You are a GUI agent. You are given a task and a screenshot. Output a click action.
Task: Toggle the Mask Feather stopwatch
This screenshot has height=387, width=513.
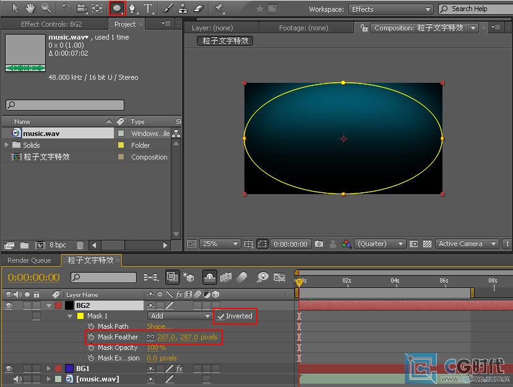(x=91, y=337)
